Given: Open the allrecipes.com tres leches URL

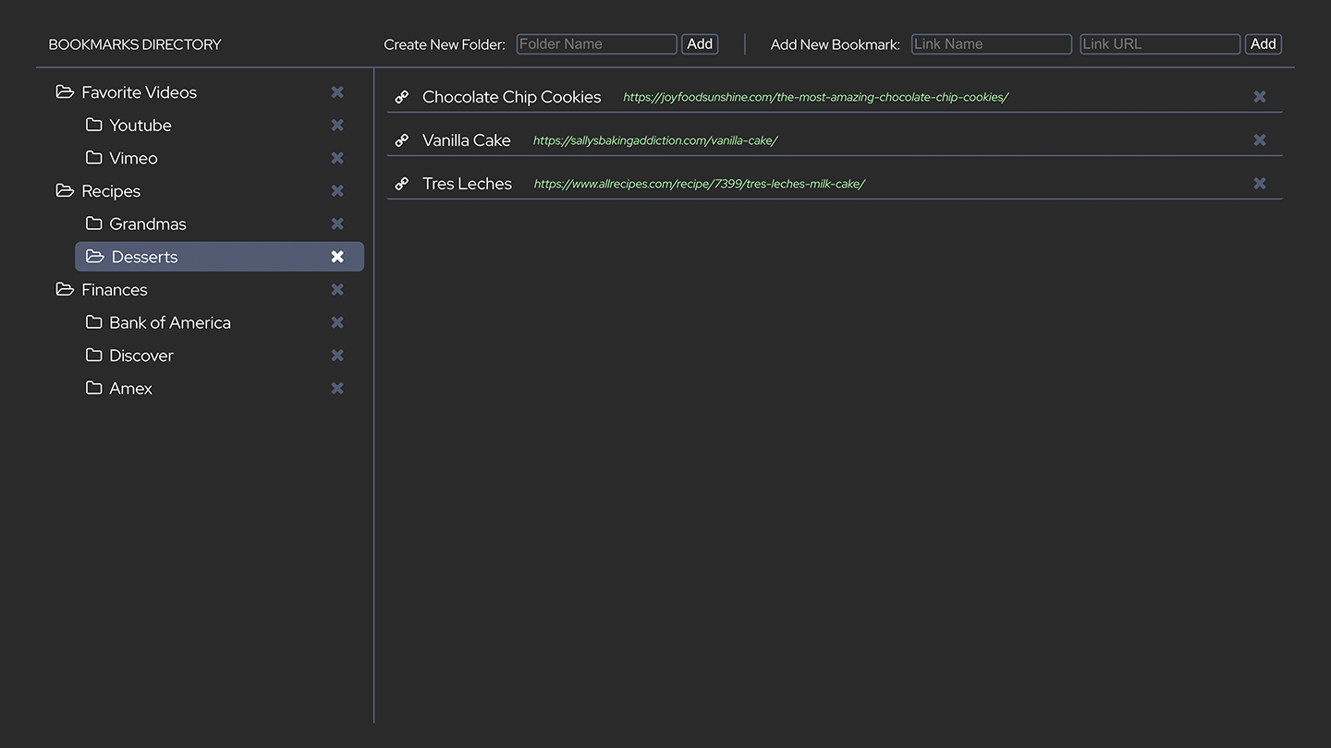Looking at the screenshot, I should tap(700, 184).
